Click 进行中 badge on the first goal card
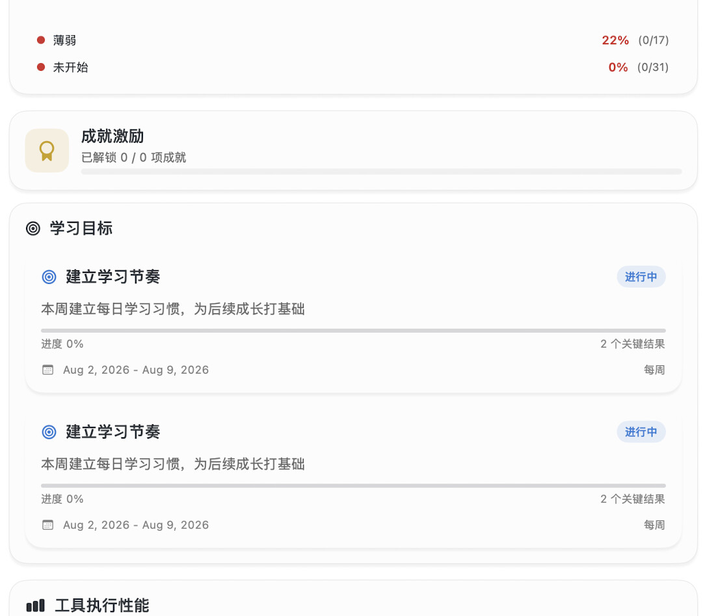 point(641,277)
